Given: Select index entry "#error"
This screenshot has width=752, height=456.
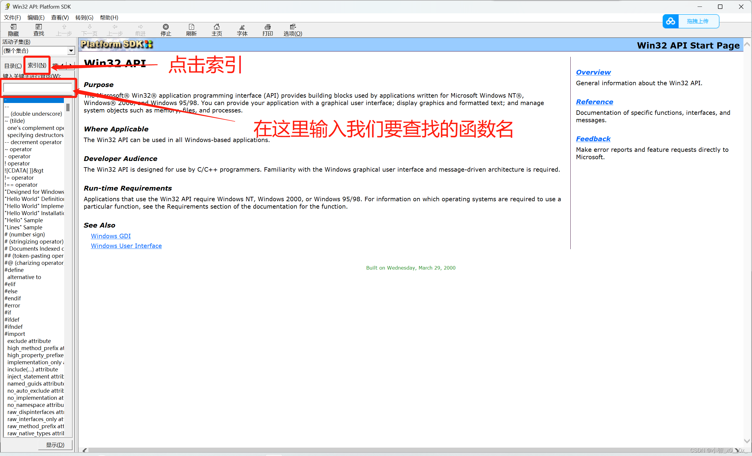Looking at the screenshot, I should pyautogui.click(x=12, y=305).
